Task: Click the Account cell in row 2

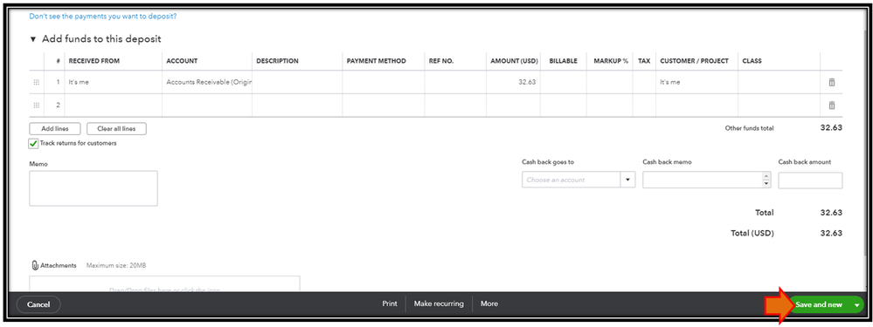Action: pos(207,106)
